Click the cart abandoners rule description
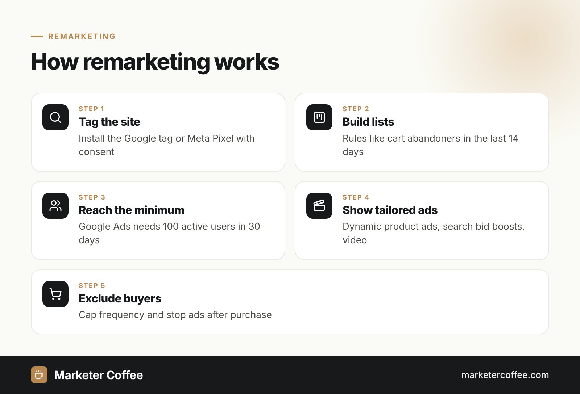 tap(430, 145)
